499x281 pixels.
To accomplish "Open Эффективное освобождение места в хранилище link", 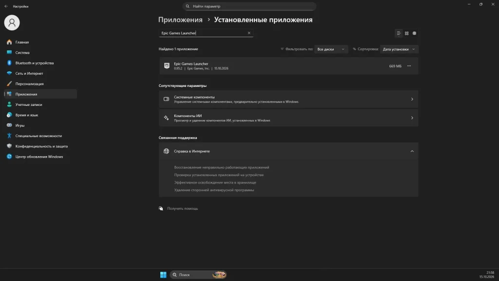I will 215,182.
